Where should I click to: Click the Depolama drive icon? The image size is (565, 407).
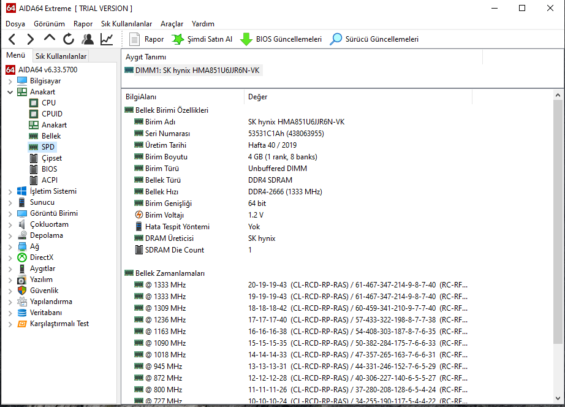click(x=22, y=235)
